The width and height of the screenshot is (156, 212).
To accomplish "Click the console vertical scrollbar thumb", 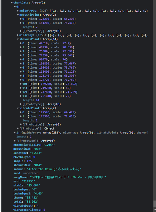I will point(155,204).
